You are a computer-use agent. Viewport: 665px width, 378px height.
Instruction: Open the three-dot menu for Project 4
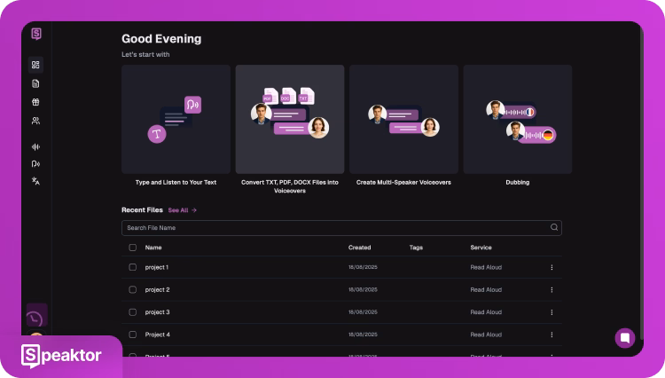552,335
